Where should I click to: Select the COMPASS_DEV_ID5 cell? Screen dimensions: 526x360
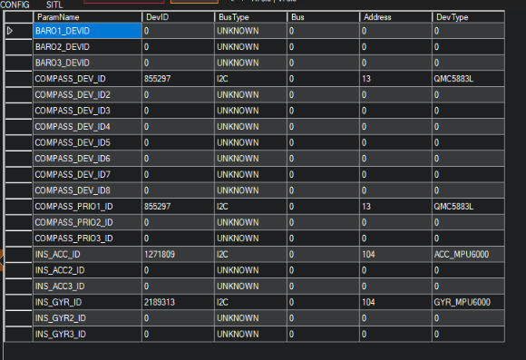[x=87, y=142]
